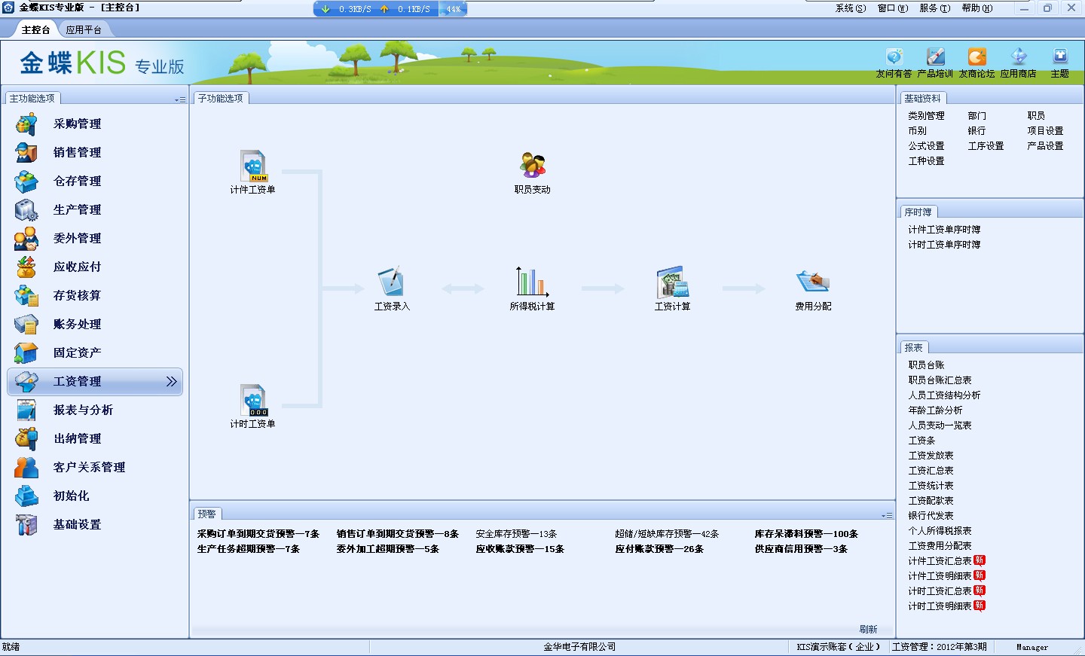This screenshot has width=1085, height=656.
Task: Select the 初始化 sidebar icon
Action: click(26, 496)
